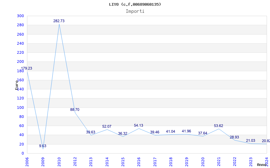This screenshot has height=168, width=270.
Task: Click the 36.32 value for 2015
Action: click(x=123, y=133)
